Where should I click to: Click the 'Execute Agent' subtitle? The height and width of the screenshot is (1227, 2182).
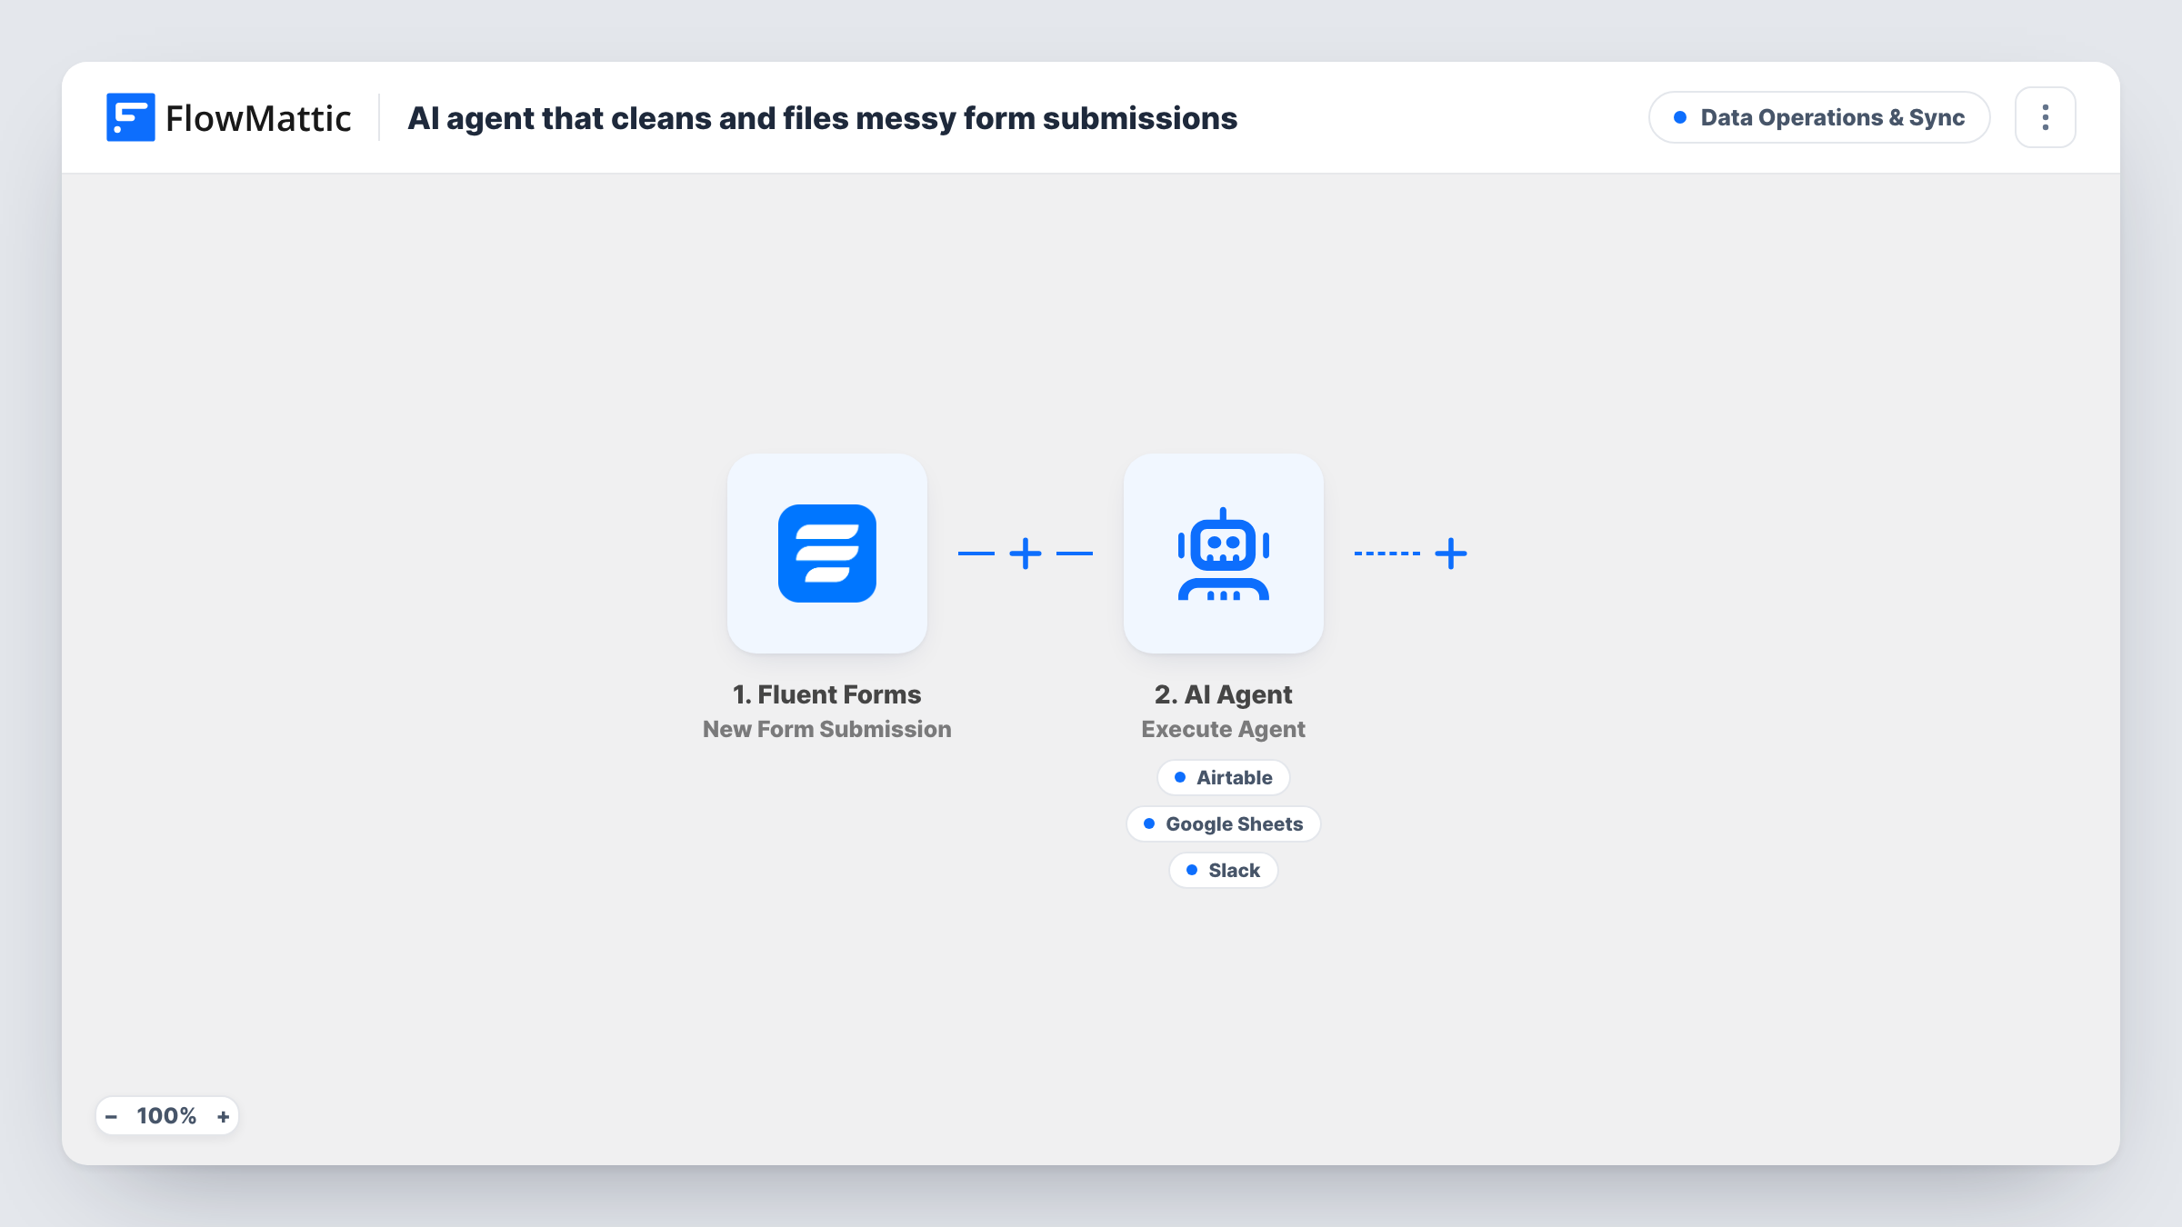click(1223, 729)
